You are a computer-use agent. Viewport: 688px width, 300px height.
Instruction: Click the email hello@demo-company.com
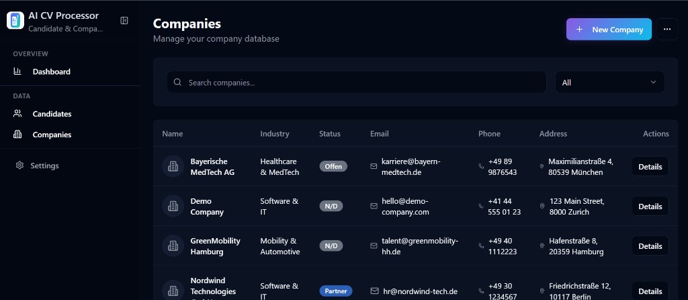tap(405, 206)
